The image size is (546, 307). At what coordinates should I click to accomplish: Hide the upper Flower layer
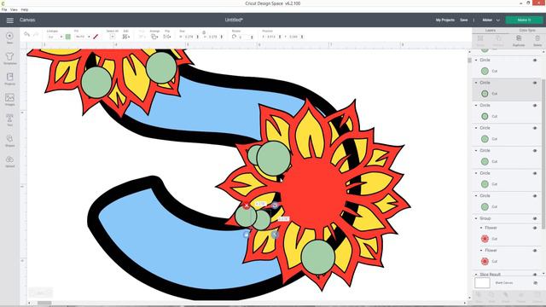click(x=535, y=228)
